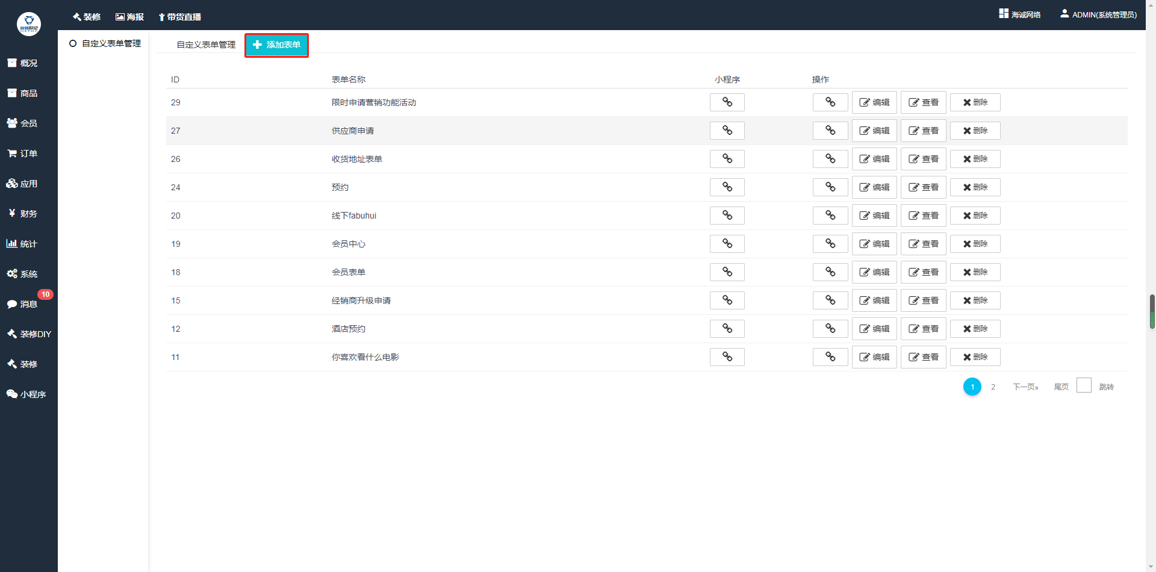
Task: Click the 供应商申请 form name
Action: click(353, 131)
